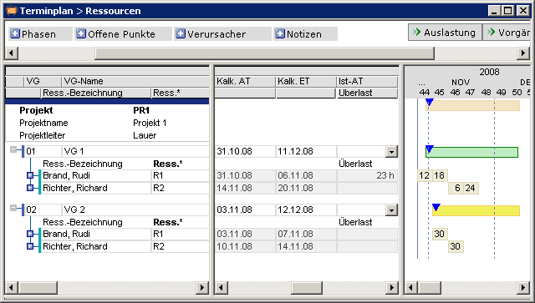The width and height of the screenshot is (535, 303).
Task: Open the Ist-AT dropdown for VG 1
Action: [391, 152]
